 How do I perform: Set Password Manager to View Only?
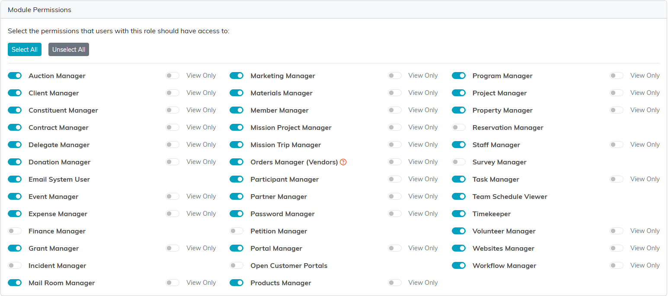(395, 214)
